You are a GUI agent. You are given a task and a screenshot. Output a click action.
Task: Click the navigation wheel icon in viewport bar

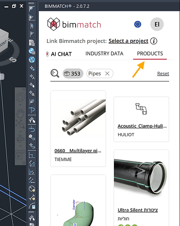coord(20,97)
